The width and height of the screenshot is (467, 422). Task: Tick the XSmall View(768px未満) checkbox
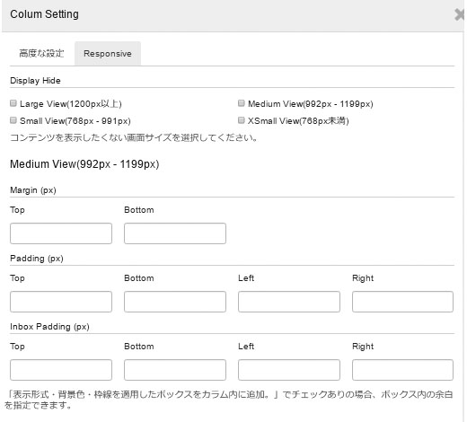pyautogui.click(x=242, y=120)
